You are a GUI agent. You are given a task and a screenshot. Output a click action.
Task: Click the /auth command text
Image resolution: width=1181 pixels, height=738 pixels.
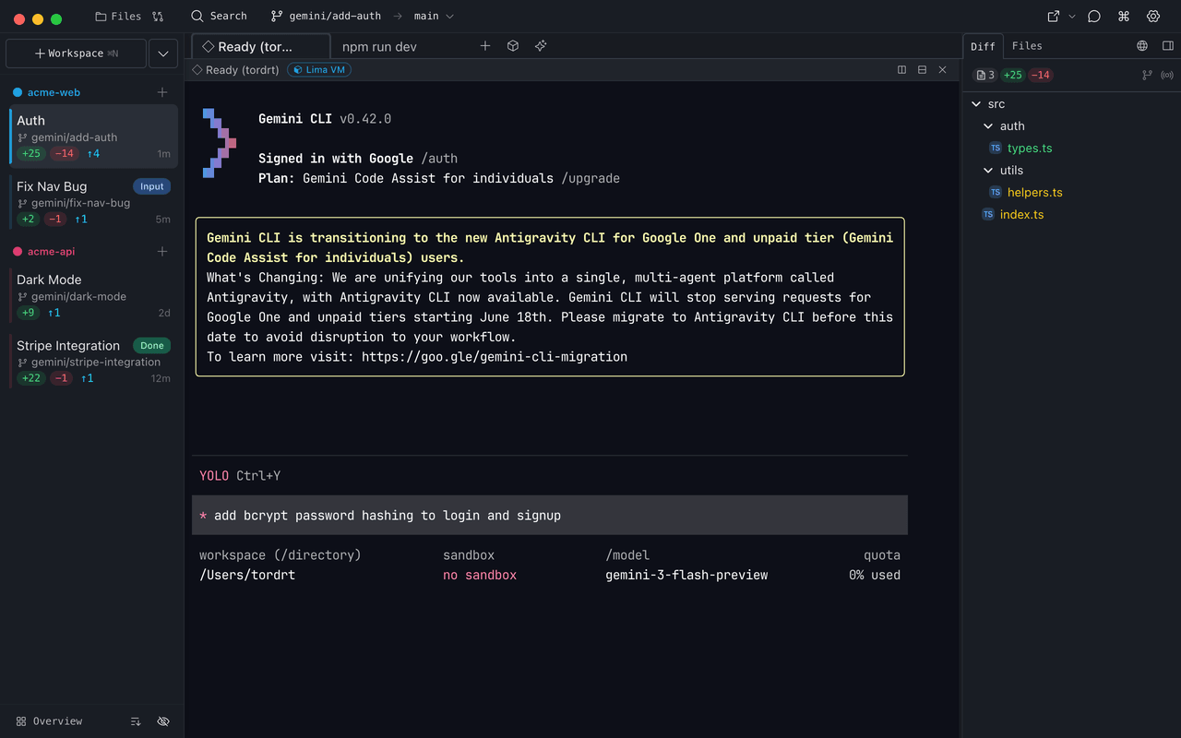pos(439,159)
